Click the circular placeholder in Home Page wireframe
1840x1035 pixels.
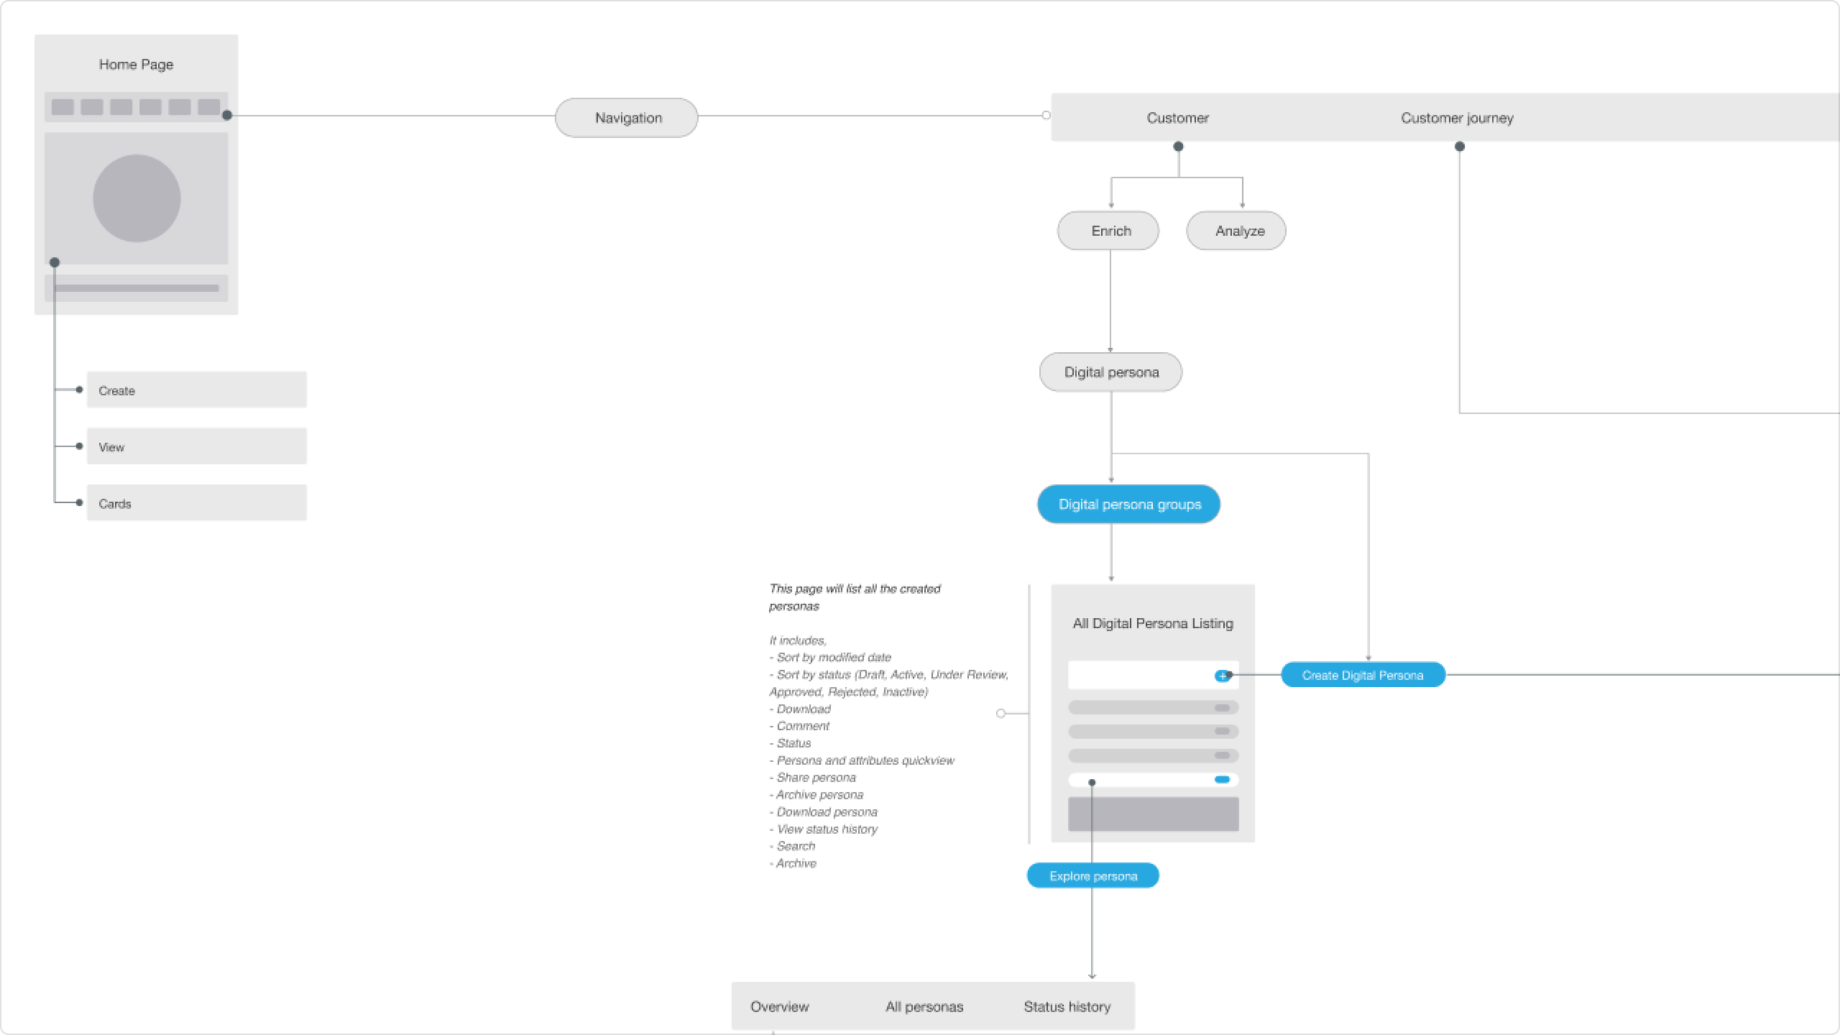pyautogui.click(x=137, y=198)
